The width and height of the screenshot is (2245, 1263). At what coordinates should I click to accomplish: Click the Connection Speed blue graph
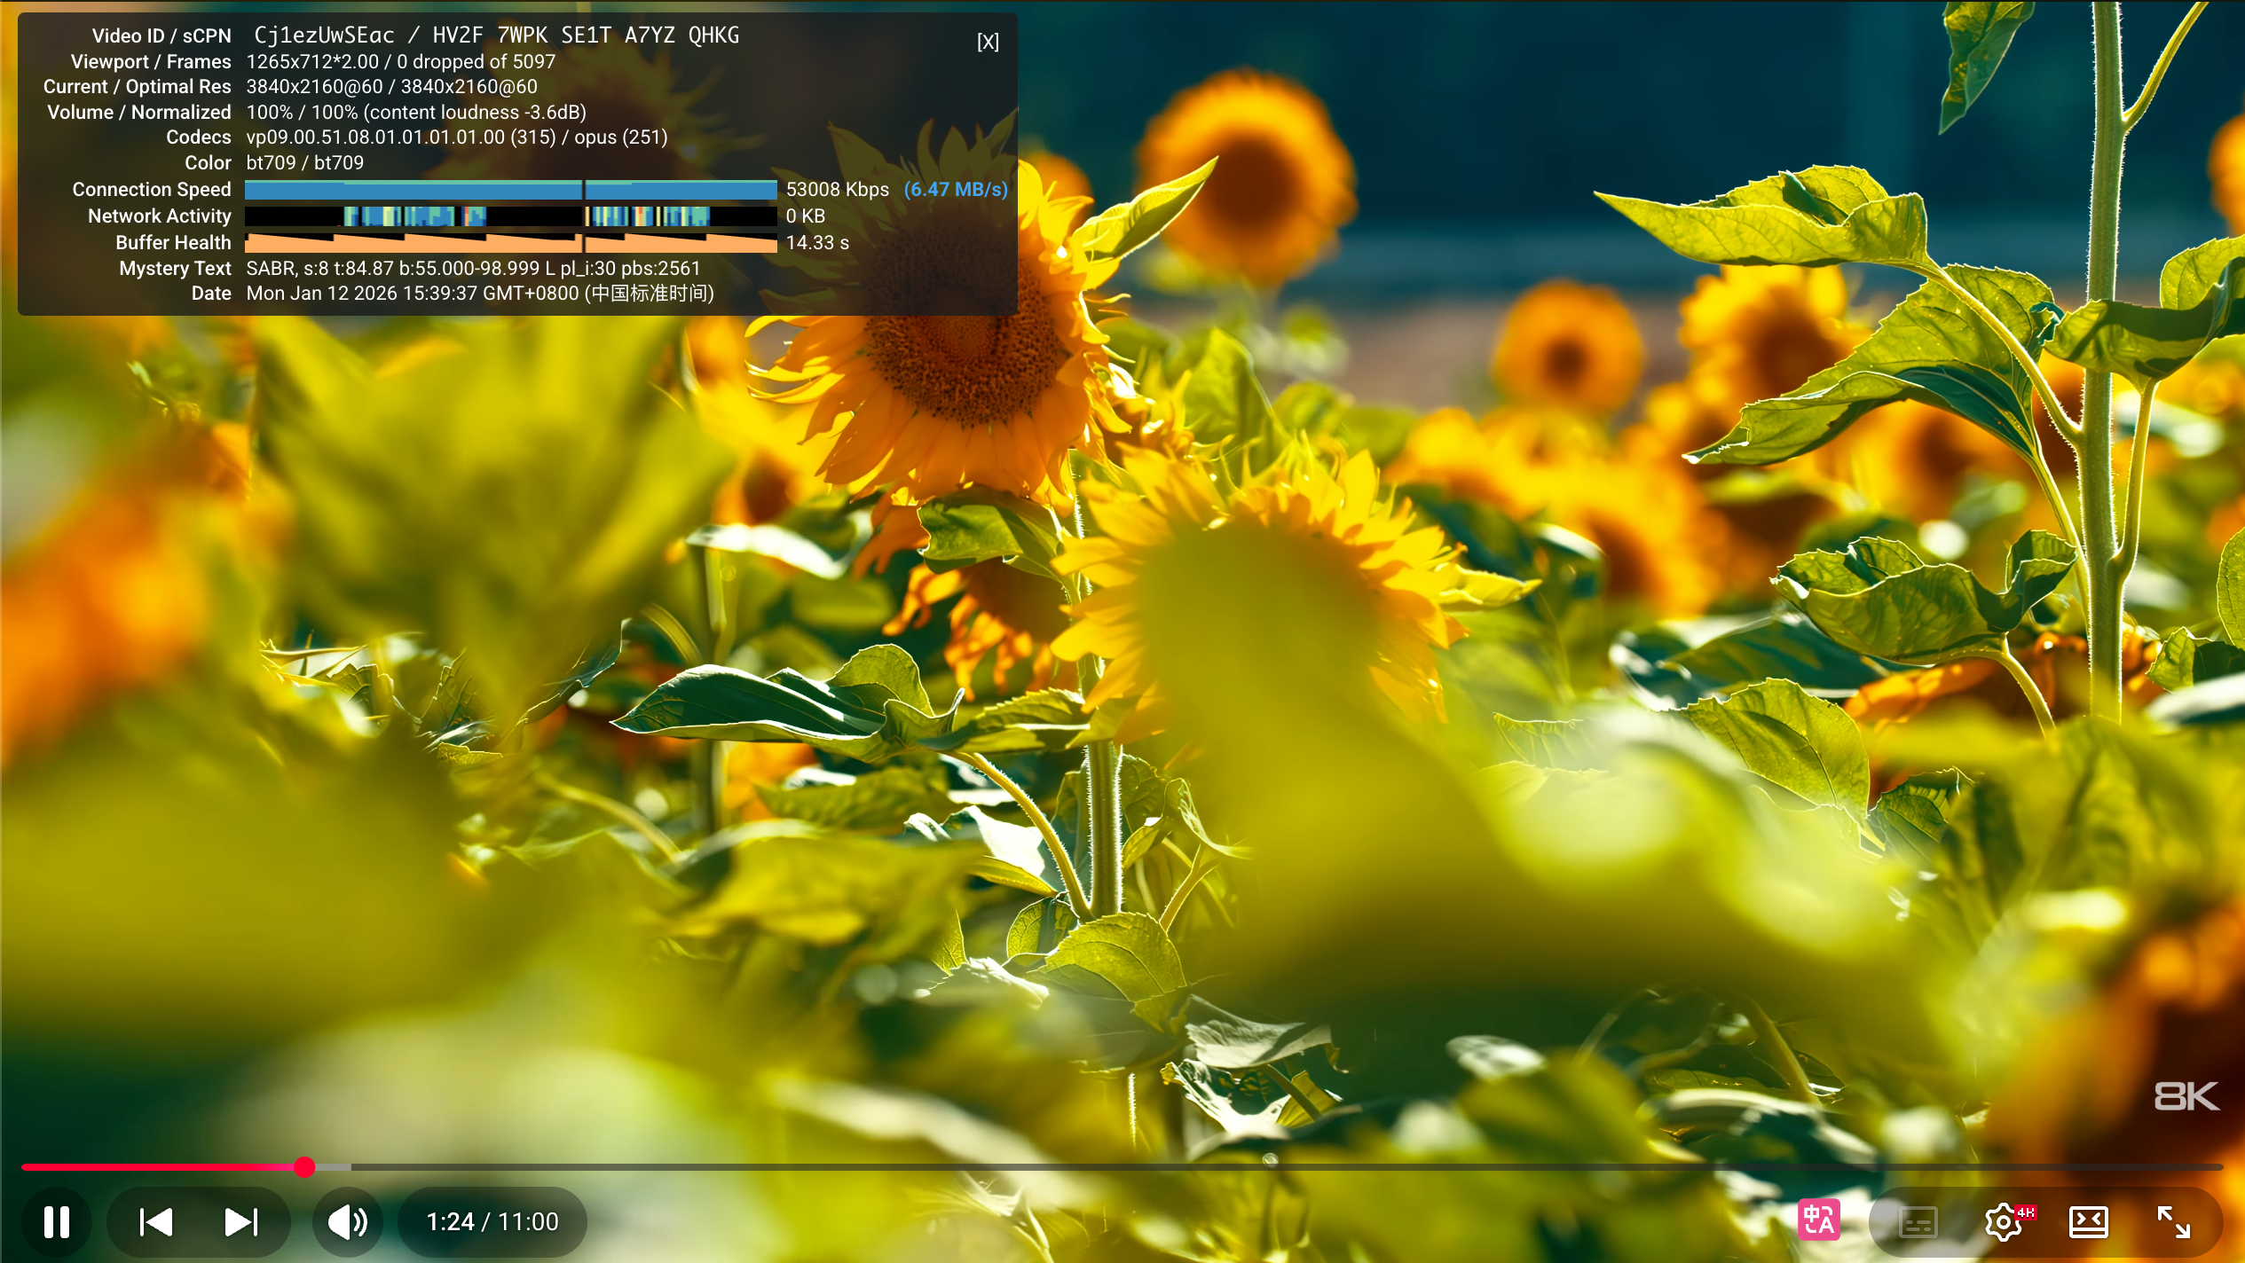[510, 190]
